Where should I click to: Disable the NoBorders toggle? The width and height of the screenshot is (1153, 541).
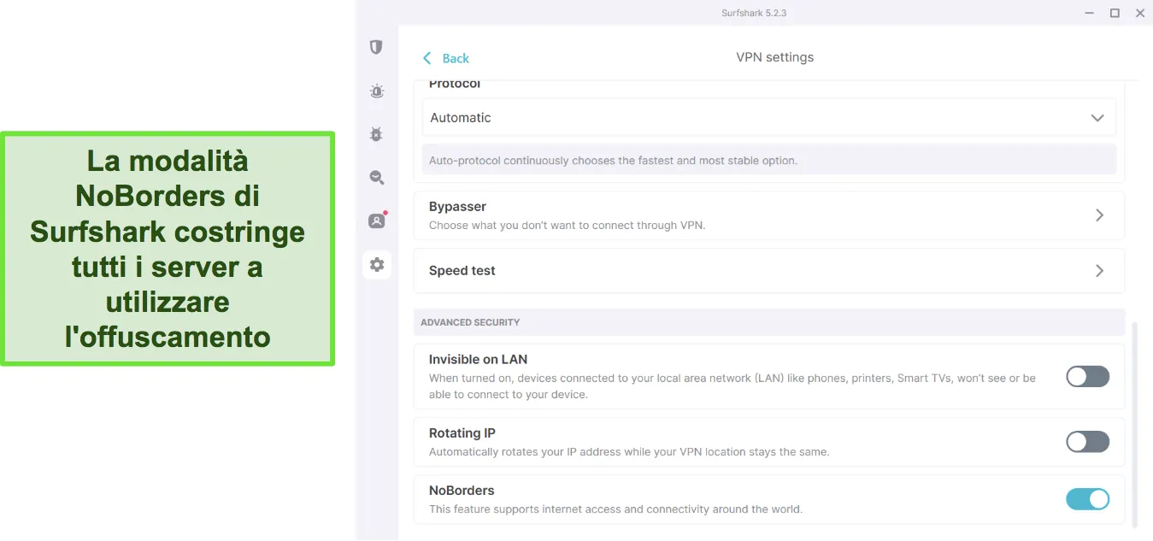point(1087,499)
